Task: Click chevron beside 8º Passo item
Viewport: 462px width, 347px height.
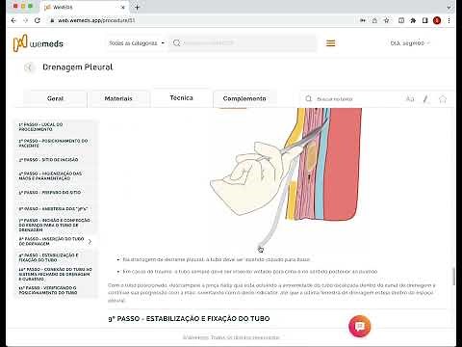Action: 90,241
